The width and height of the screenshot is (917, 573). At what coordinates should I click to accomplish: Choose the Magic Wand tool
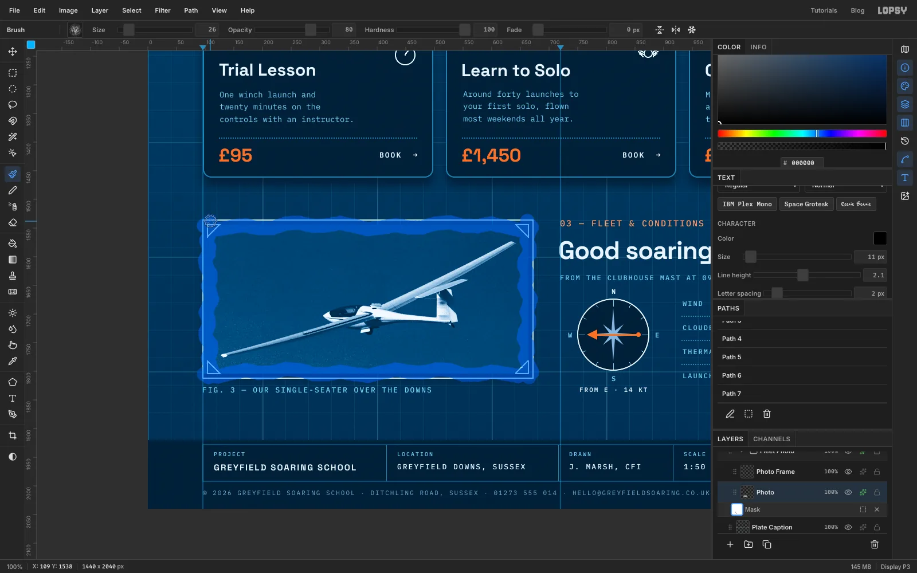pos(13,137)
